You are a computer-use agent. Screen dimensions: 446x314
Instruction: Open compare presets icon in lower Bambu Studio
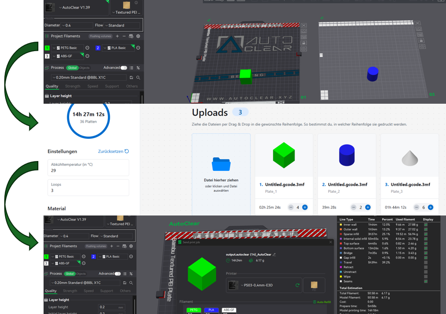(131, 274)
